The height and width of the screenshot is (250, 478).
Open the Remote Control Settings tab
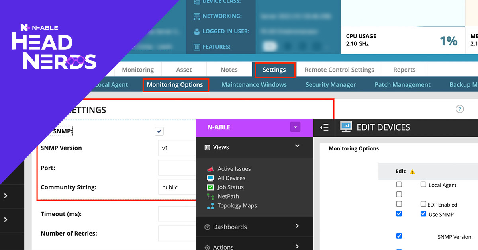[339, 70]
